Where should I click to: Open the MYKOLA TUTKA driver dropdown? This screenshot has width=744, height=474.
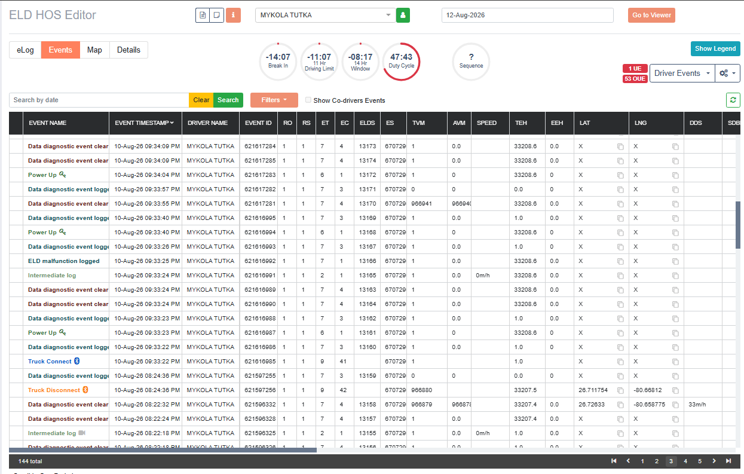[x=325, y=15]
